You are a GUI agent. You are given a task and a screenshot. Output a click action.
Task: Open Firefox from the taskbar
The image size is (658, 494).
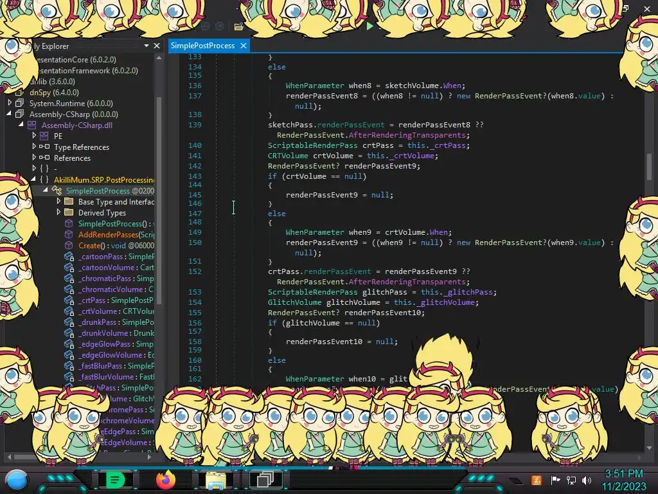click(166, 480)
